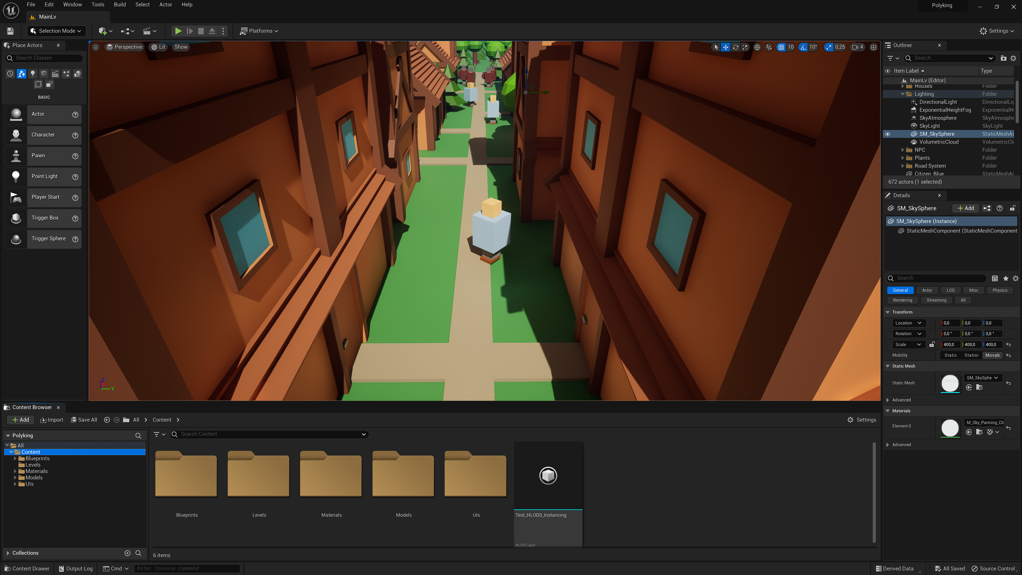Click the viewport layout maximize icon
The image size is (1022, 575).
tap(873, 47)
